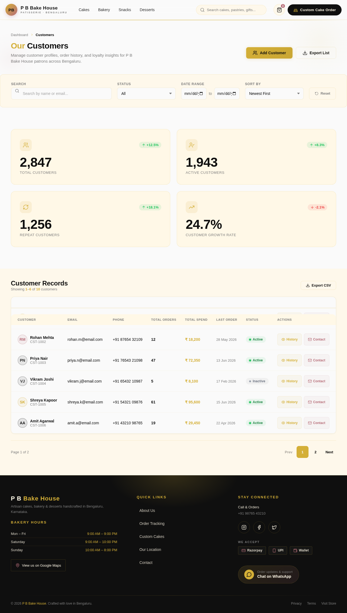Click Rohan Mehta's RM avatar
Screen dimensions: 347x613
(23, 339)
